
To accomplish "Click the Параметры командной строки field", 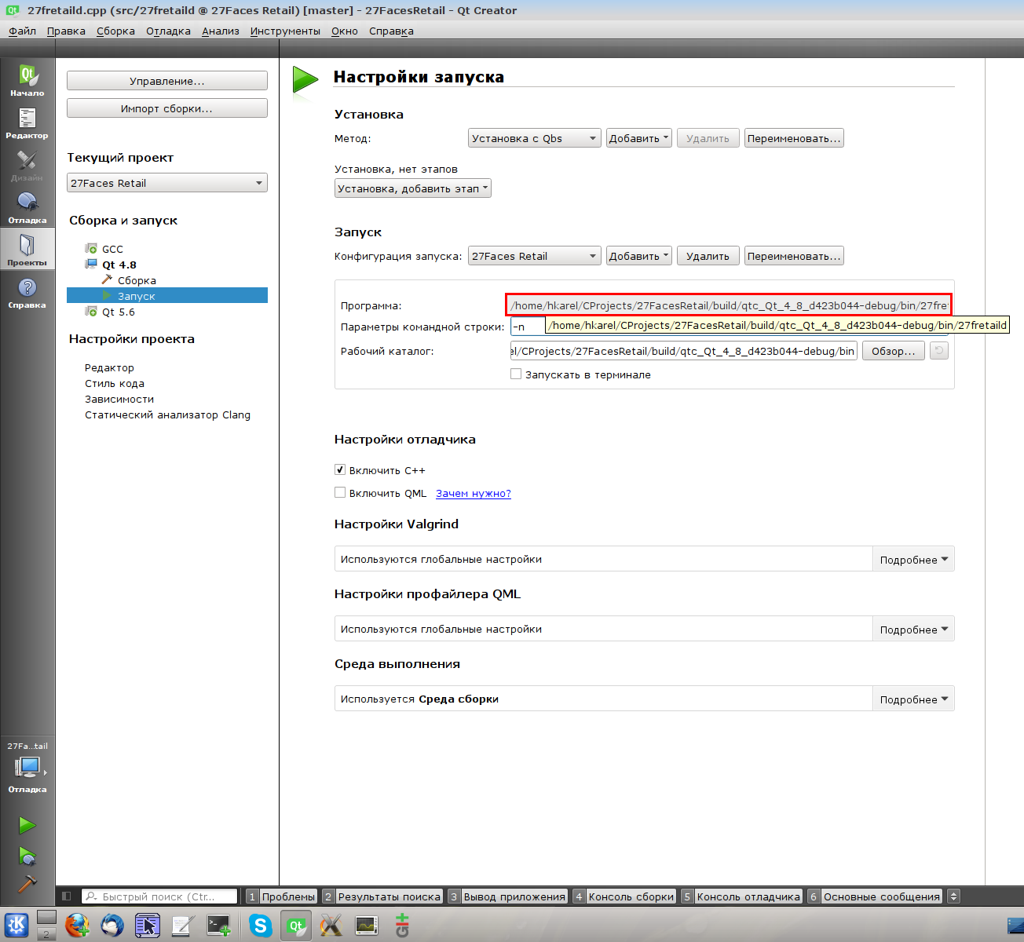I will point(528,327).
